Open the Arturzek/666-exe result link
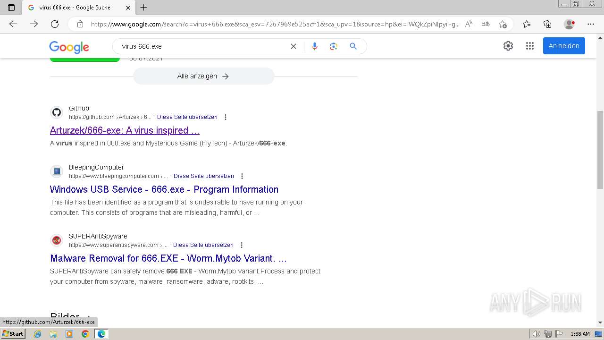This screenshot has width=604, height=340. click(x=125, y=130)
